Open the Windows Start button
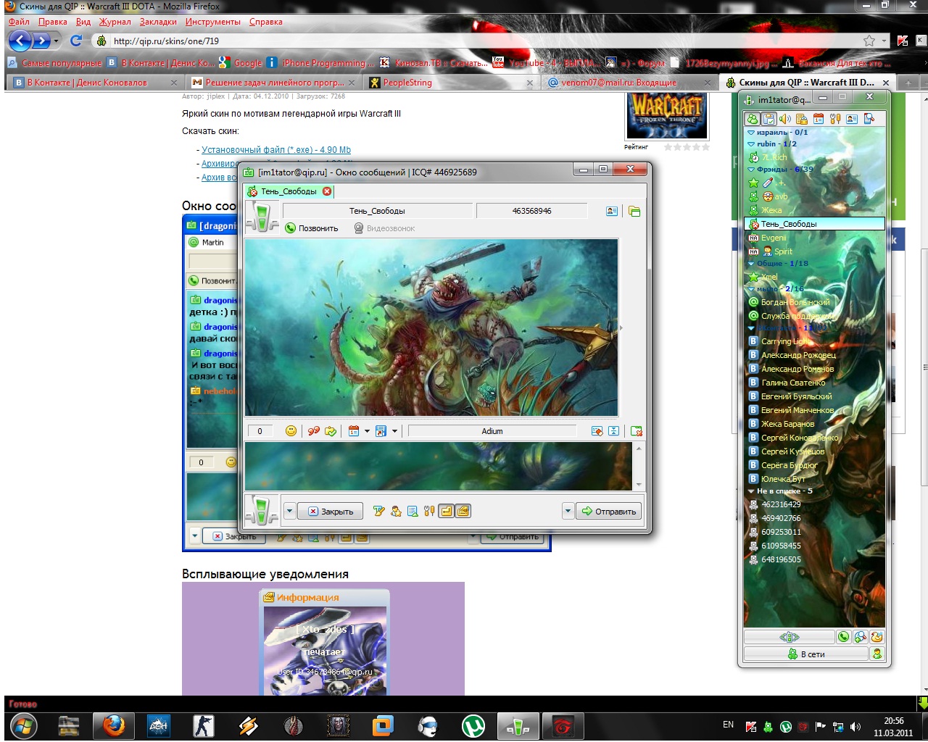 tap(24, 725)
